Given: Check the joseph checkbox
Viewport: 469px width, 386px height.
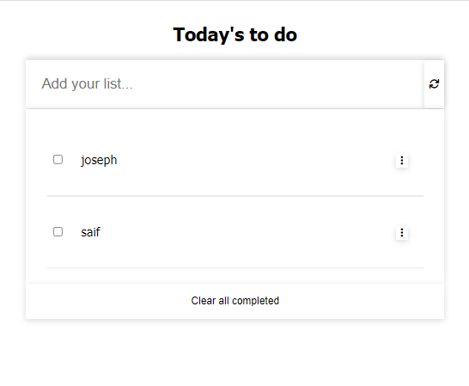Looking at the screenshot, I should click(x=58, y=160).
